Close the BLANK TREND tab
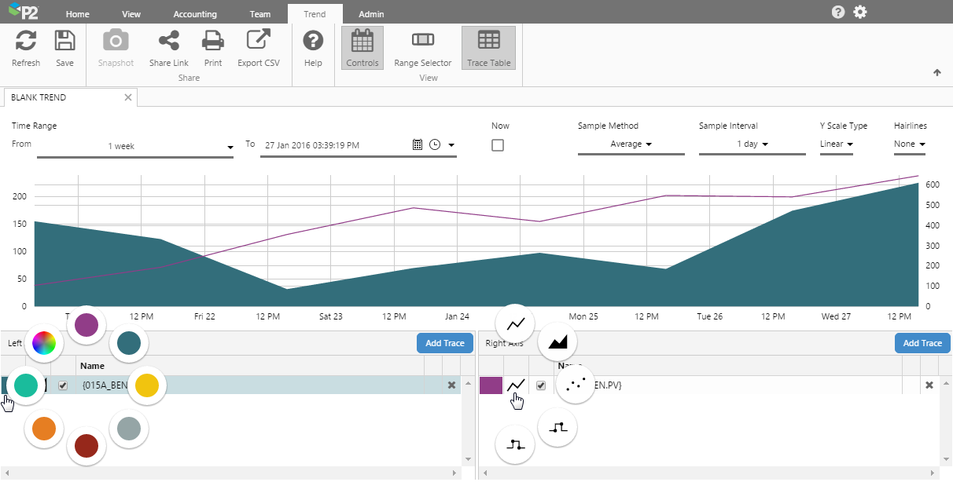Viewport: 953px width, 482px height. coord(128,97)
